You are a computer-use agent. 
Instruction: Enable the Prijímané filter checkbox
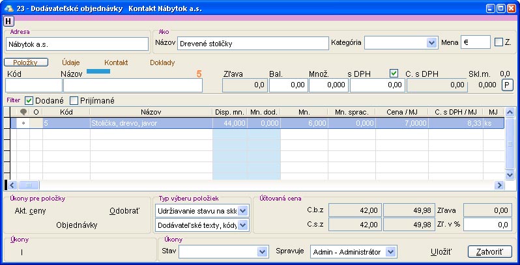click(x=74, y=100)
